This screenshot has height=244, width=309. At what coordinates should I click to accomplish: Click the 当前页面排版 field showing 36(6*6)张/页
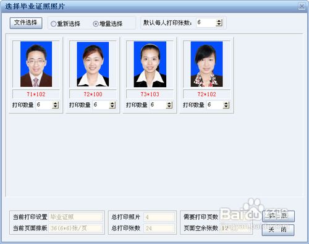click(75, 228)
